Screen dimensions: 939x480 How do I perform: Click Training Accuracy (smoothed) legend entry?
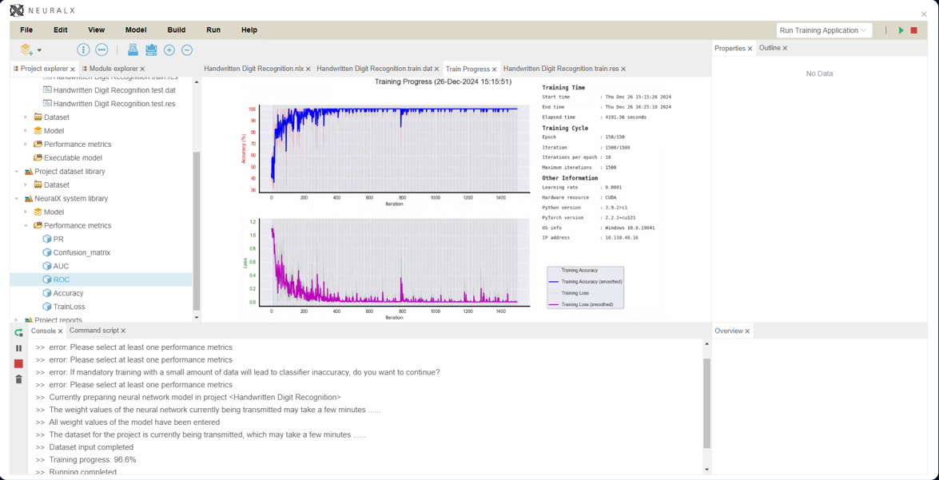click(x=591, y=282)
